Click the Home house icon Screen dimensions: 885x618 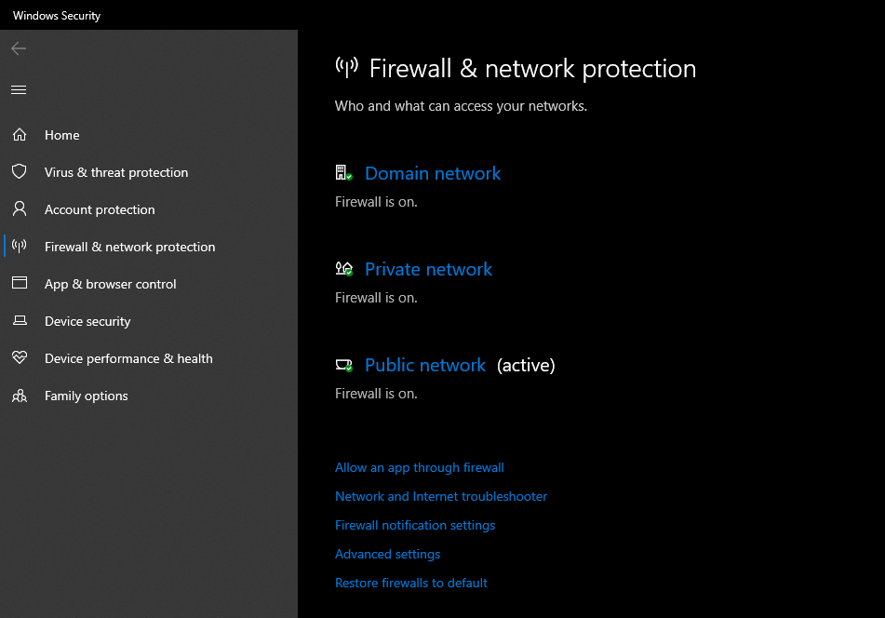19,135
